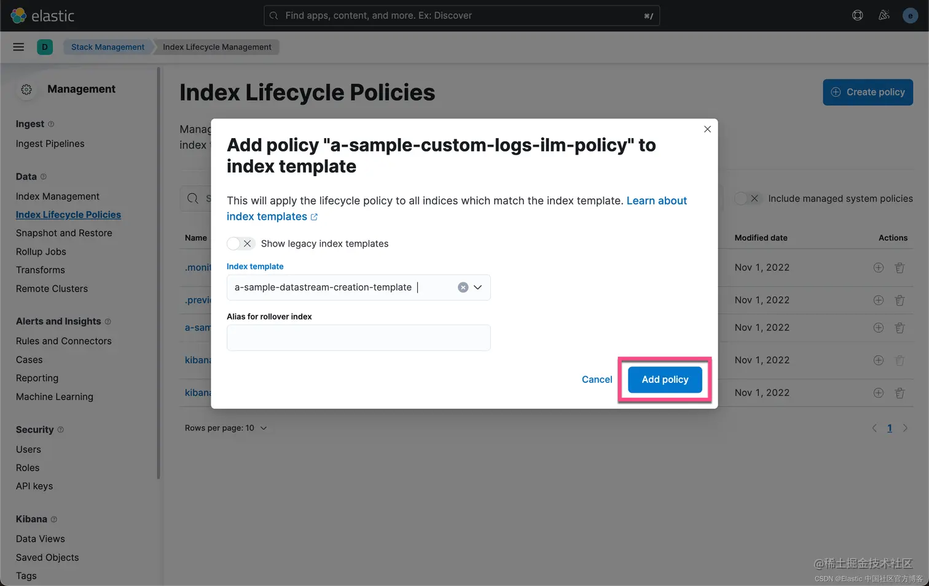
Task: Open the user avatar menu
Action: coord(911,15)
